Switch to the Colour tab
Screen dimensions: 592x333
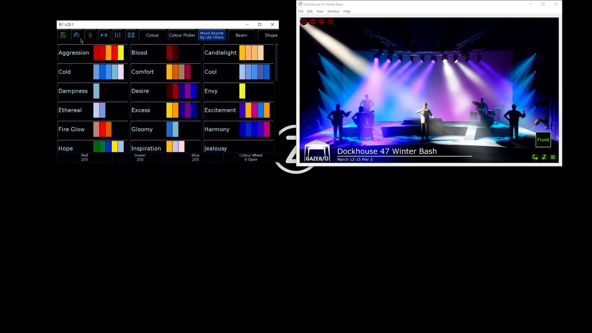click(x=153, y=35)
